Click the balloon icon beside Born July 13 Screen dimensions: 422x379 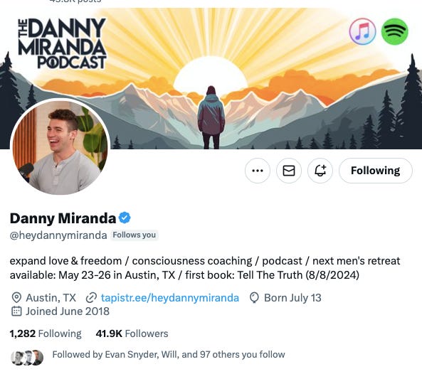tap(254, 298)
